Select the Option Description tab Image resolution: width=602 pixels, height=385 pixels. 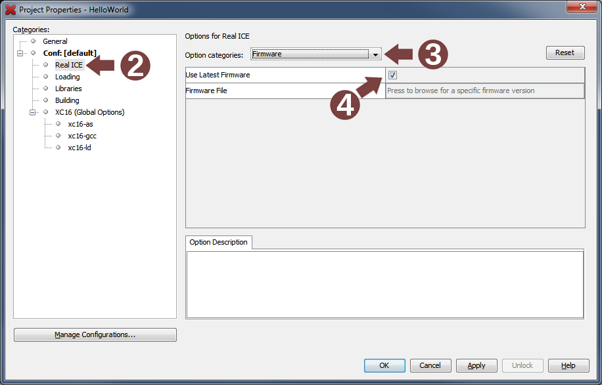tap(218, 242)
